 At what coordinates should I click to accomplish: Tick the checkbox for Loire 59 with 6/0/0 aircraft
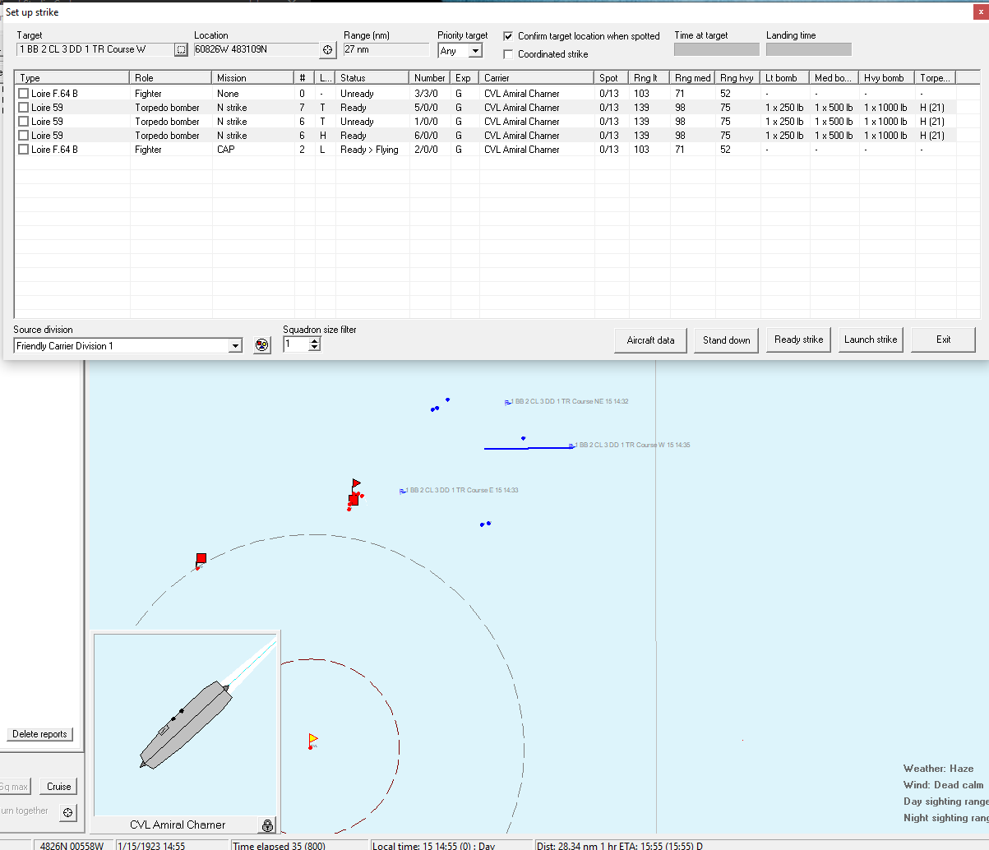[24, 136]
